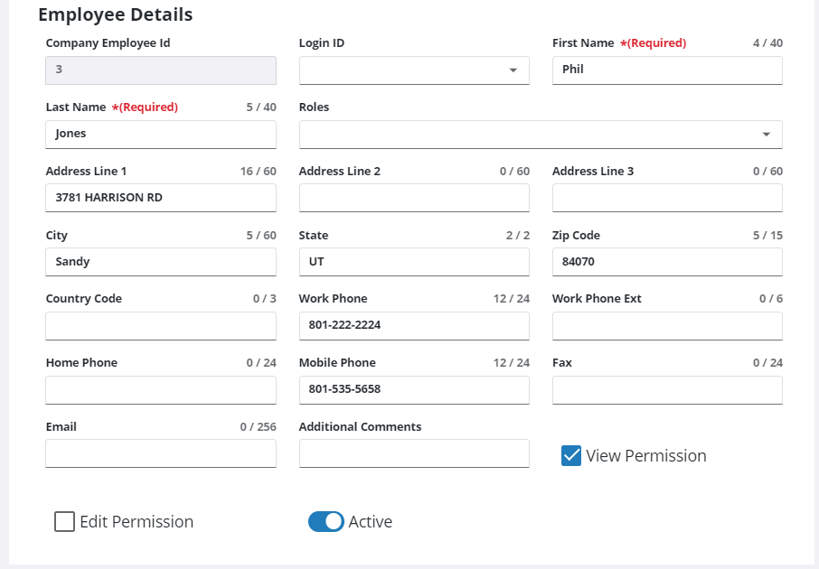The image size is (819, 569).
Task: Click the Work Phone field 801-222-2224
Action: [414, 326]
